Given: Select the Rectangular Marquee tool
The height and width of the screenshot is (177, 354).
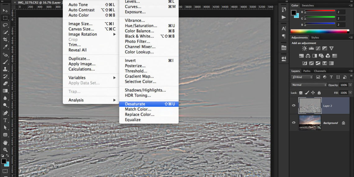Looking at the screenshot, I should [x=5, y=18].
